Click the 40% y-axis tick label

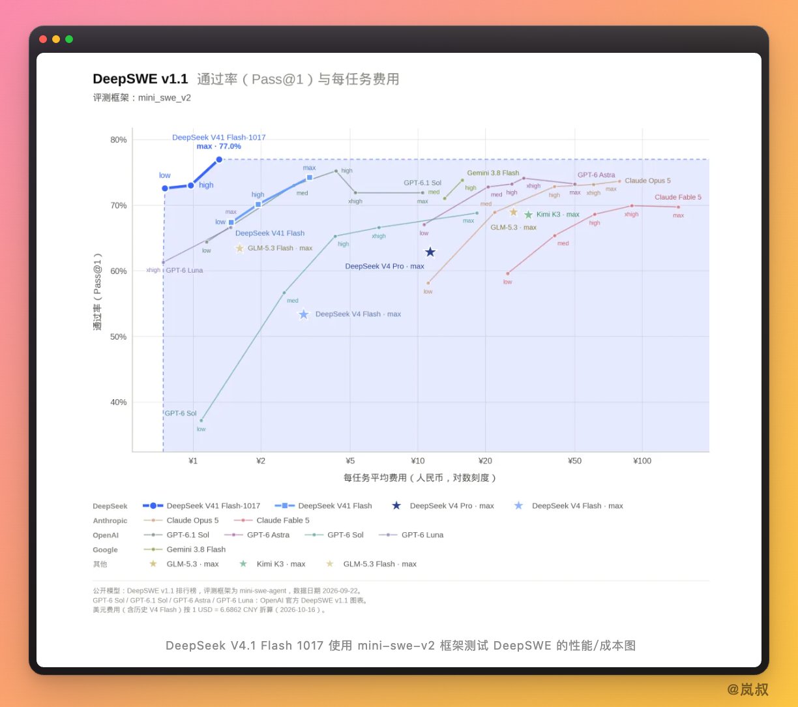119,402
